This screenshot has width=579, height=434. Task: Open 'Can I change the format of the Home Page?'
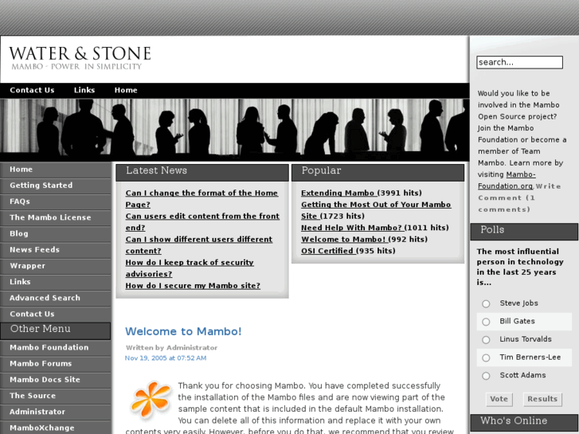coord(201,199)
